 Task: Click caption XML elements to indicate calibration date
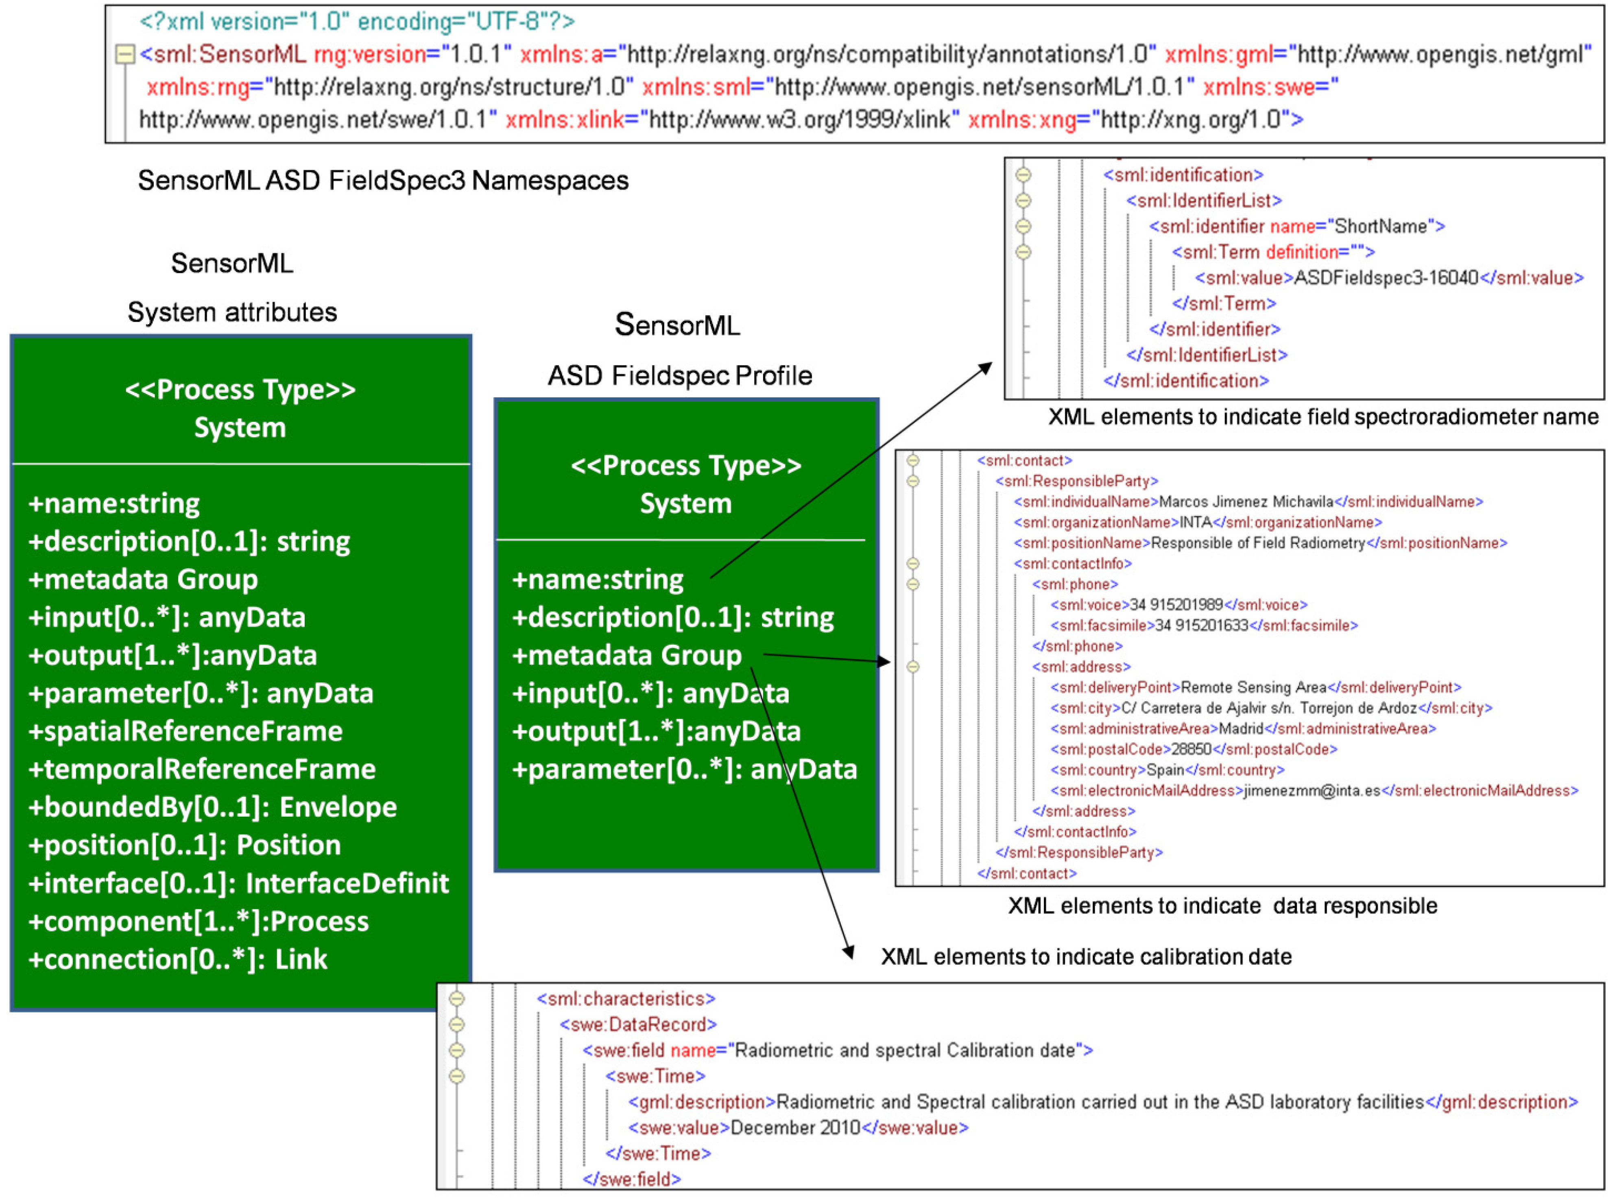(1086, 957)
